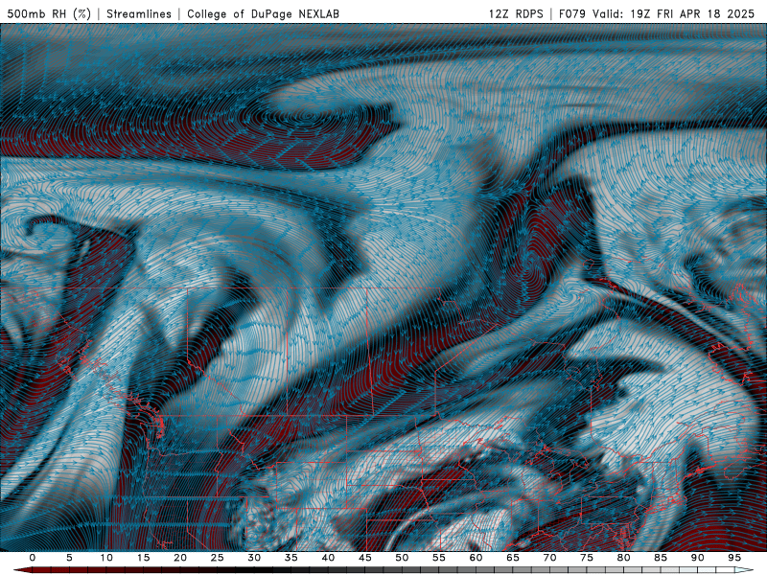
Task: Click the colorbar label "25"
Action: pyautogui.click(x=218, y=558)
